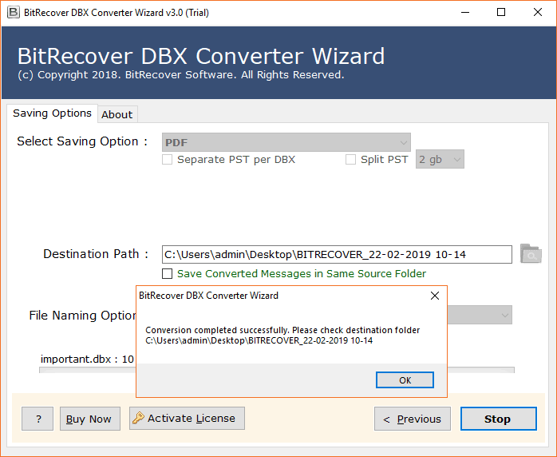Click the dialog's destination folder path text
The width and height of the screenshot is (557, 457).
[259, 340]
